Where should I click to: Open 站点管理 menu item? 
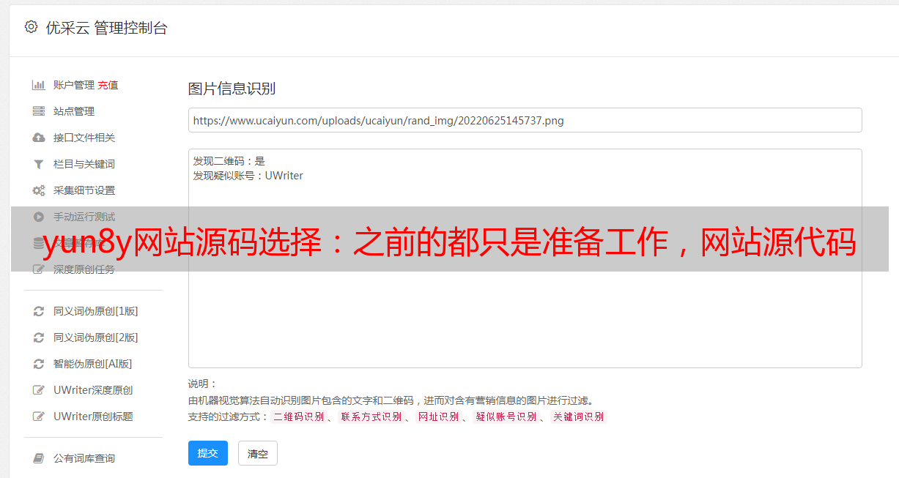click(x=74, y=111)
